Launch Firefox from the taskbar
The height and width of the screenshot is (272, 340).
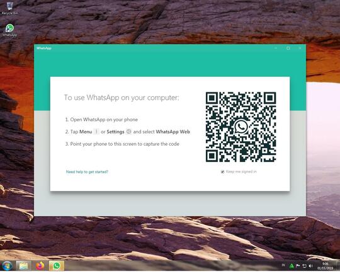coord(40,266)
